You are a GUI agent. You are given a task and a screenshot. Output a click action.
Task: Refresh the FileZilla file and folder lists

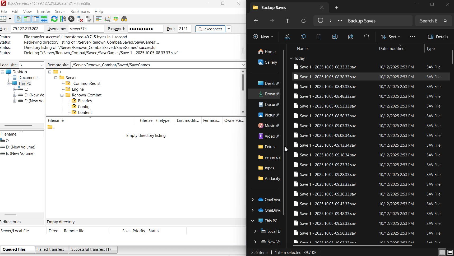coord(54,19)
